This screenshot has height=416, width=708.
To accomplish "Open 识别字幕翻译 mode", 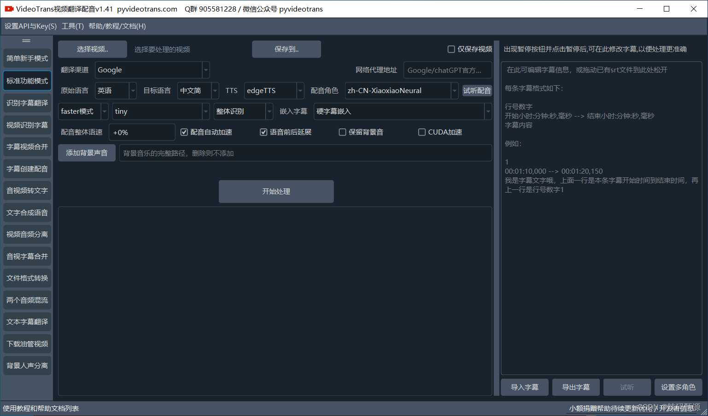I will point(27,103).
